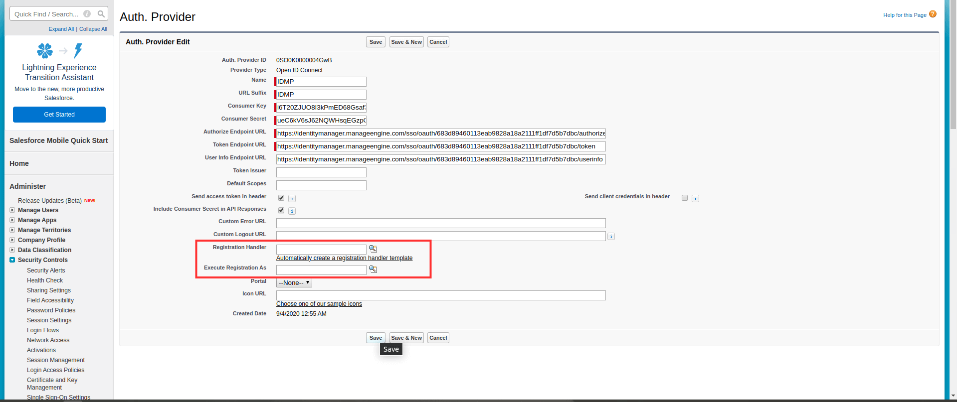This screenshot has width=957, height=402.
Task: Open Security Alerts in sidebar
Action: [46, 270]
